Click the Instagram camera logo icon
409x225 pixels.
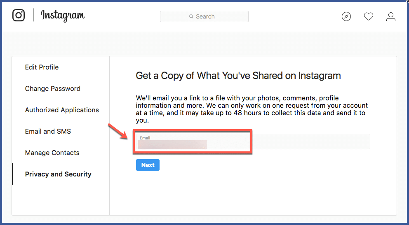[19, 15]
